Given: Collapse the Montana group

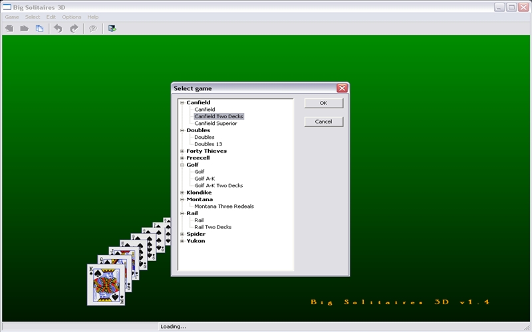Looking at the screenshot, I should coord(182,200).
